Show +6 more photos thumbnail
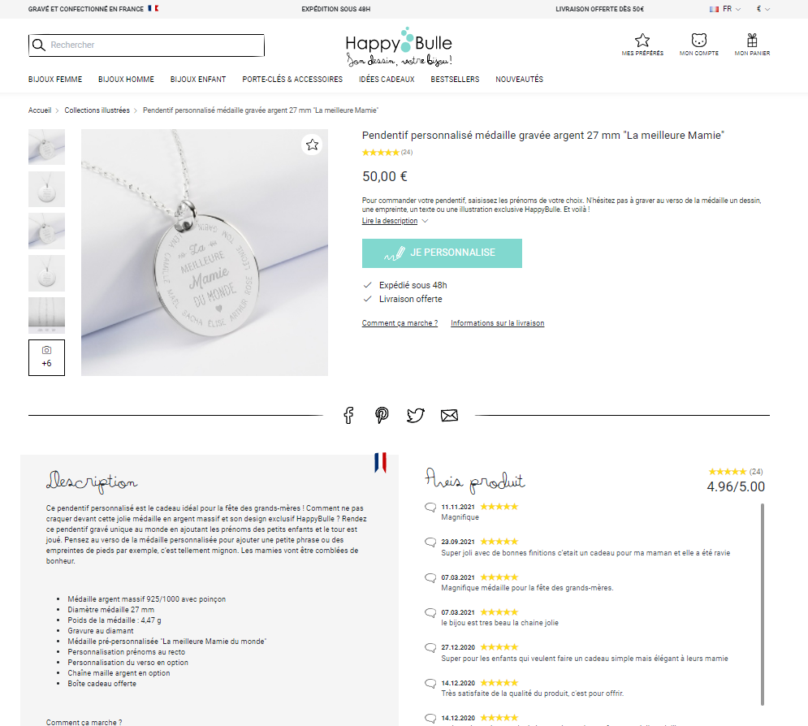 pyautogui.click(x=46, y=357)
